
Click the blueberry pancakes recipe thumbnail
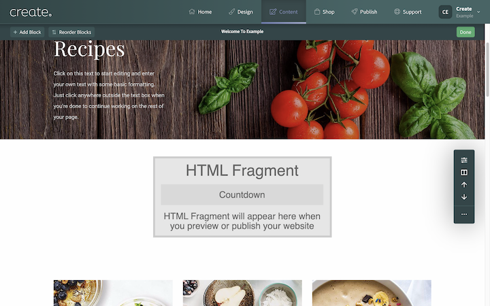click(113, 293)
